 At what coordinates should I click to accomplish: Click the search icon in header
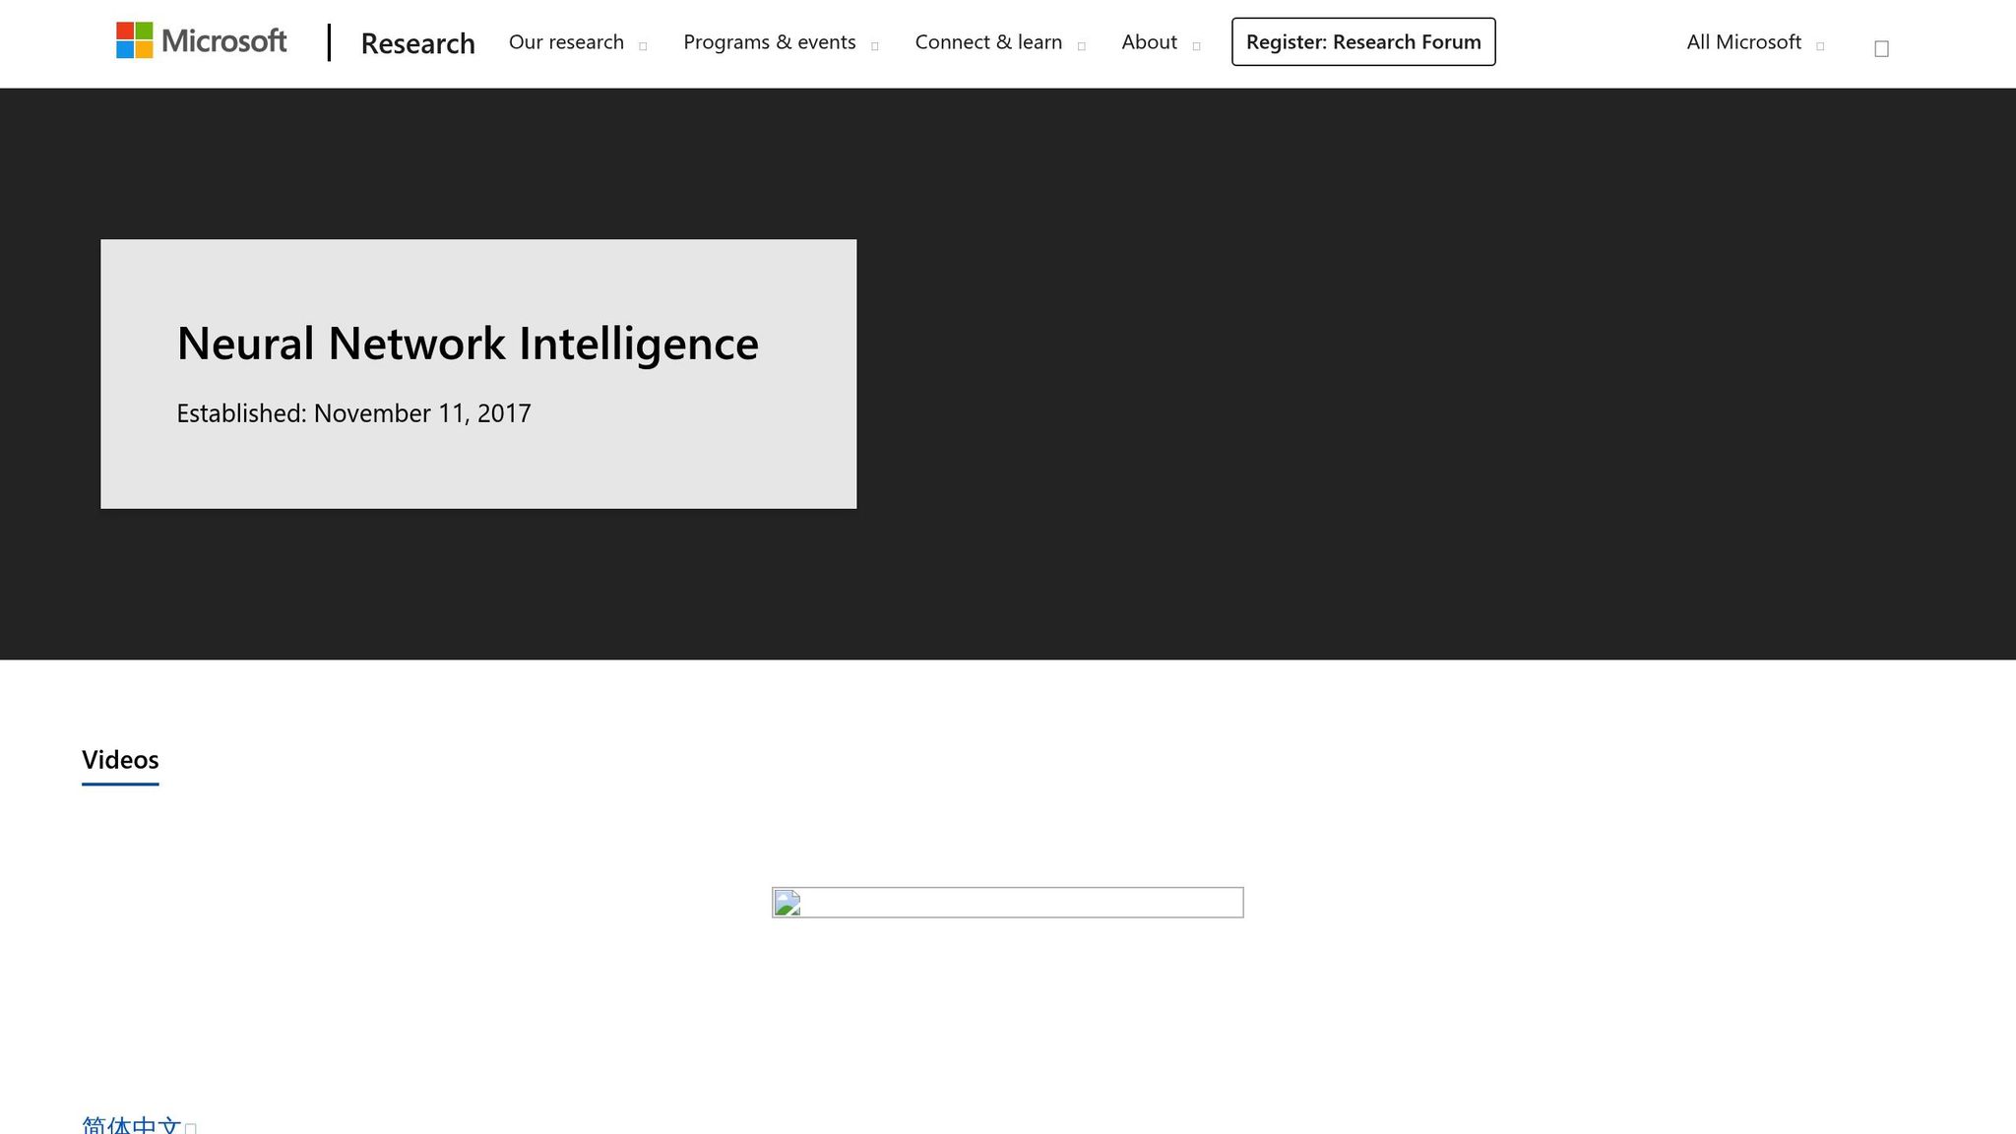[1881, 48]
